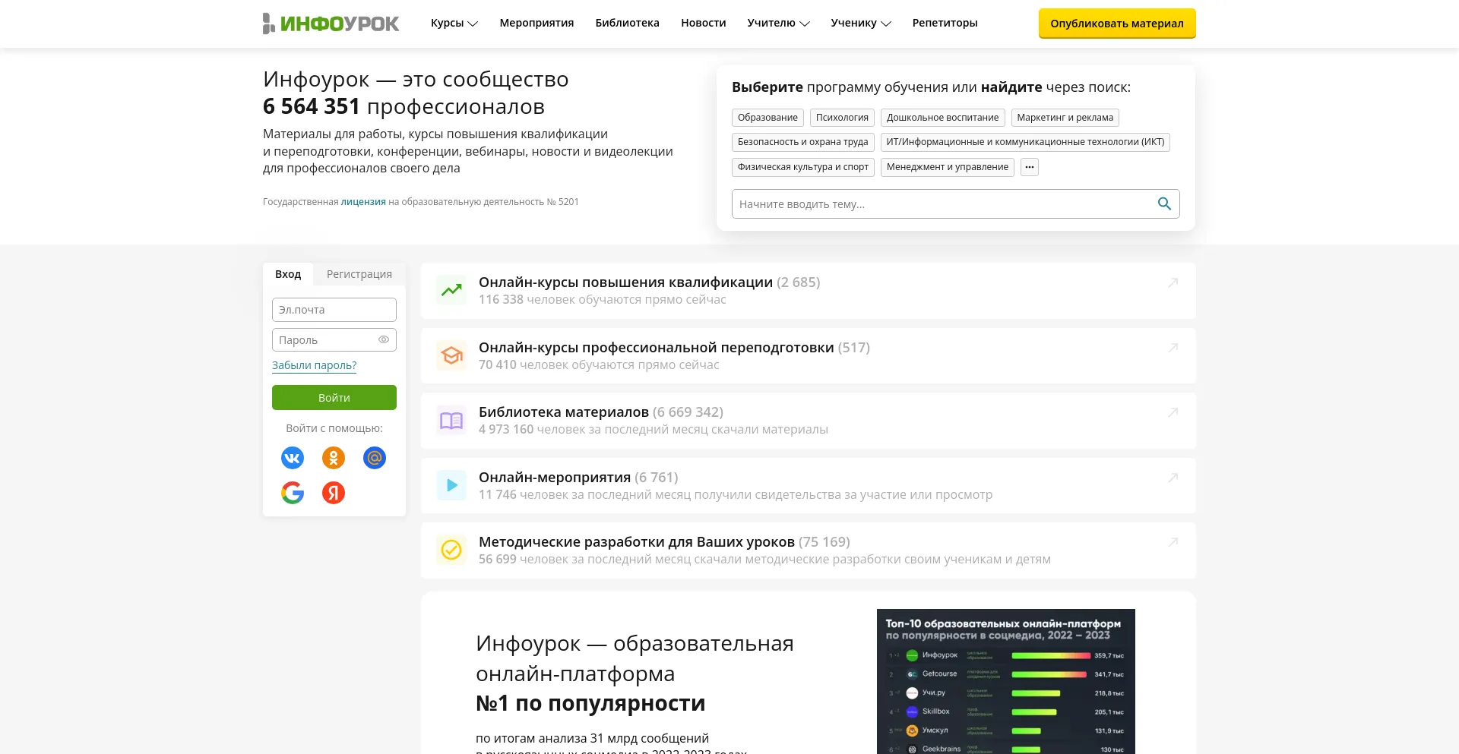
Task: Focus the Пароль input field
Action: [334, 339]
